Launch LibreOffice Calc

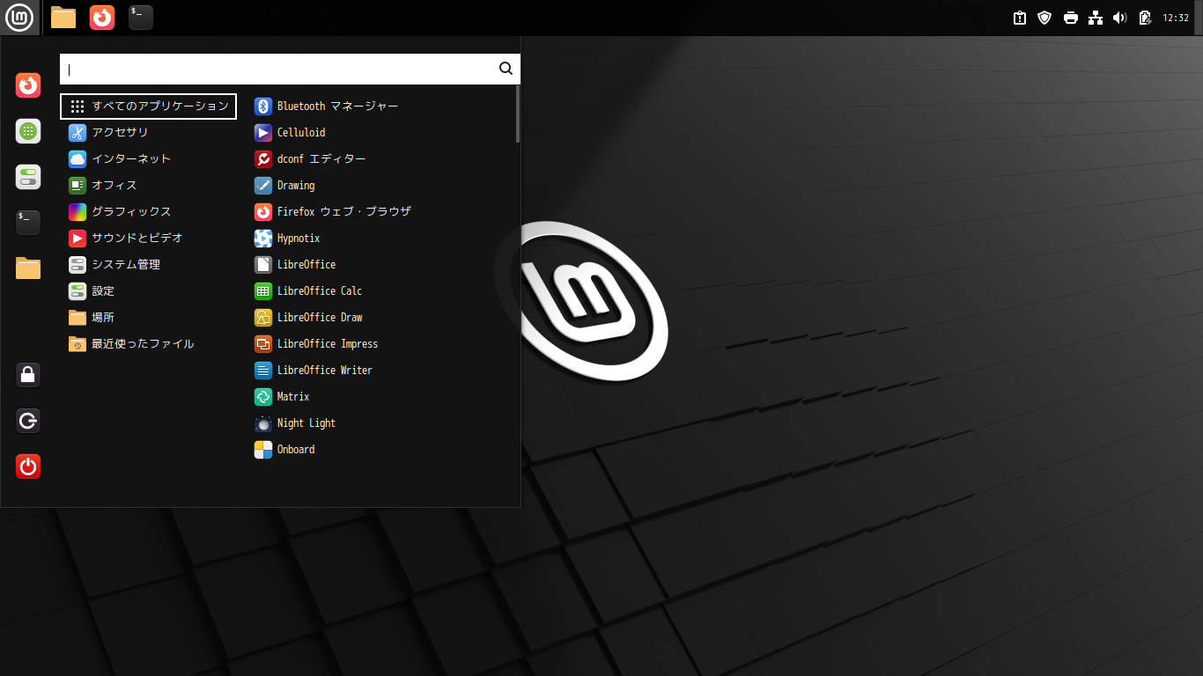coord(380,290)
